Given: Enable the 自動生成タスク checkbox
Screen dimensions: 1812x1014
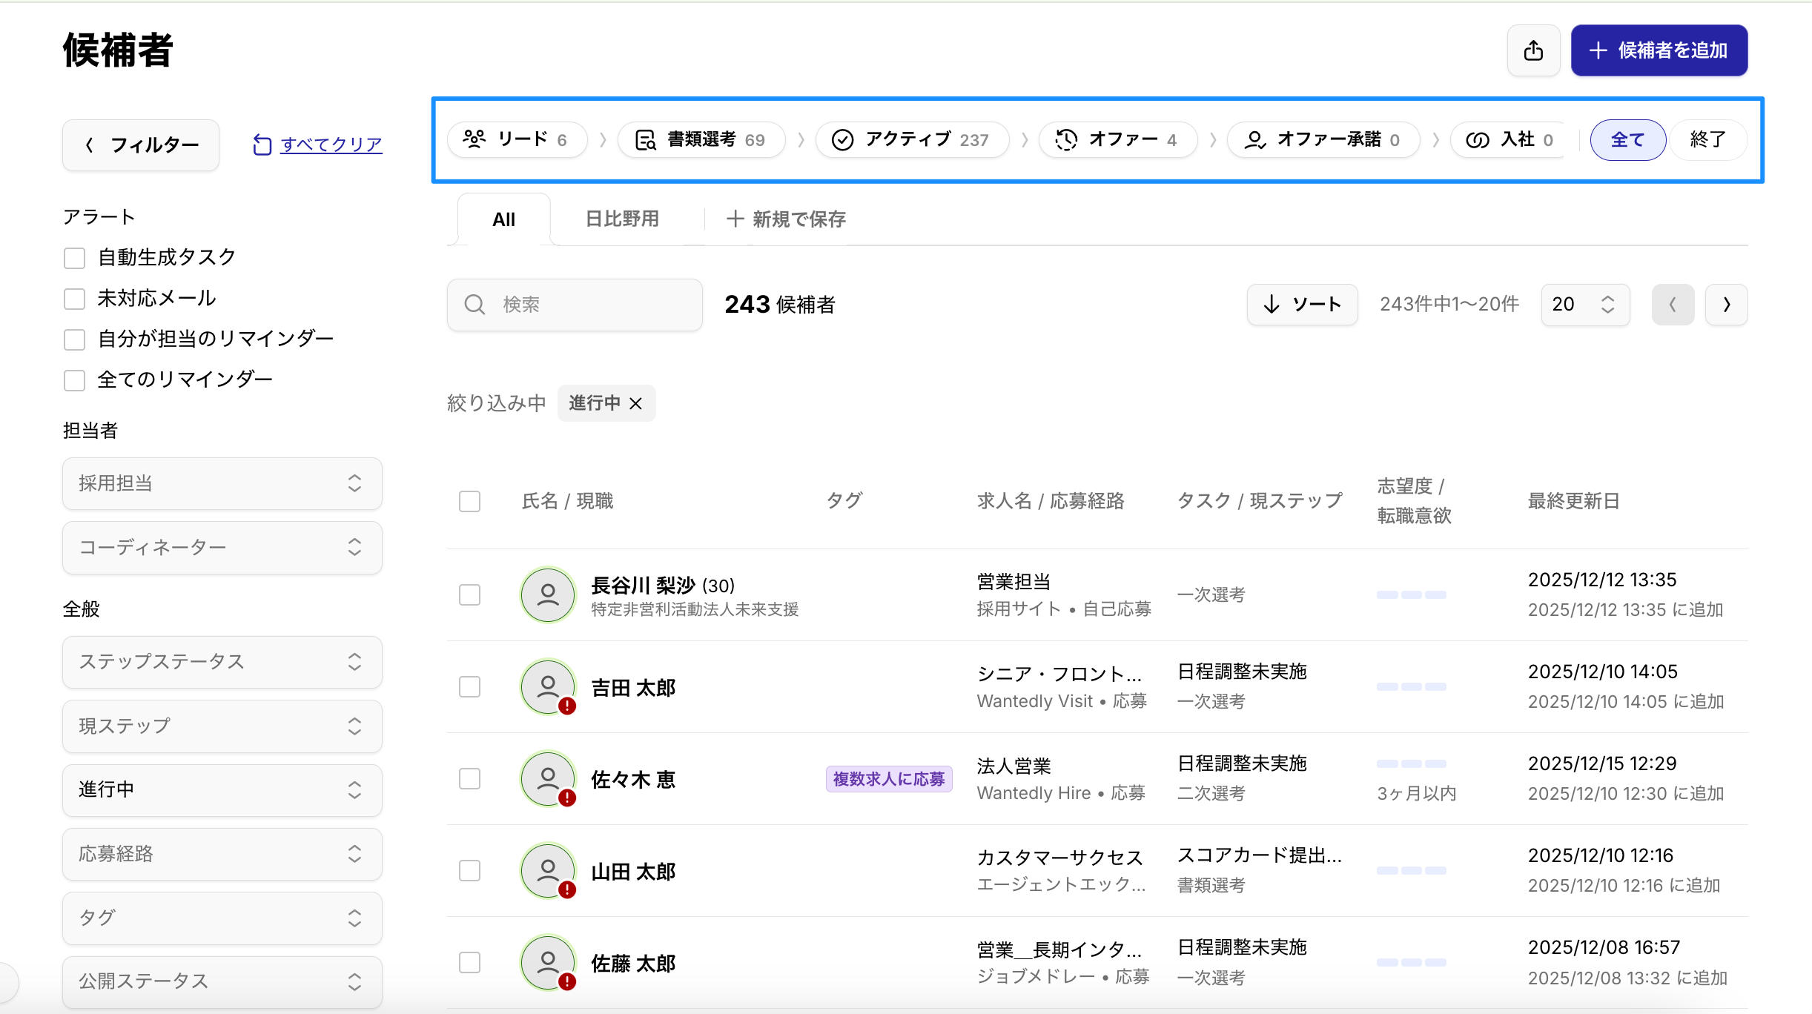Looking at the screenshot, I should click(x=74, y=258).
